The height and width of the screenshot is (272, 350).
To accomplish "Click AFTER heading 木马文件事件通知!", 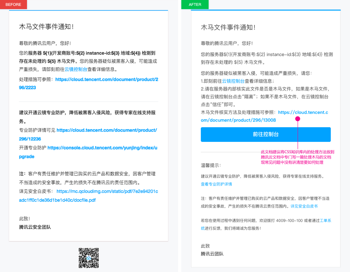I will [228, 27].
